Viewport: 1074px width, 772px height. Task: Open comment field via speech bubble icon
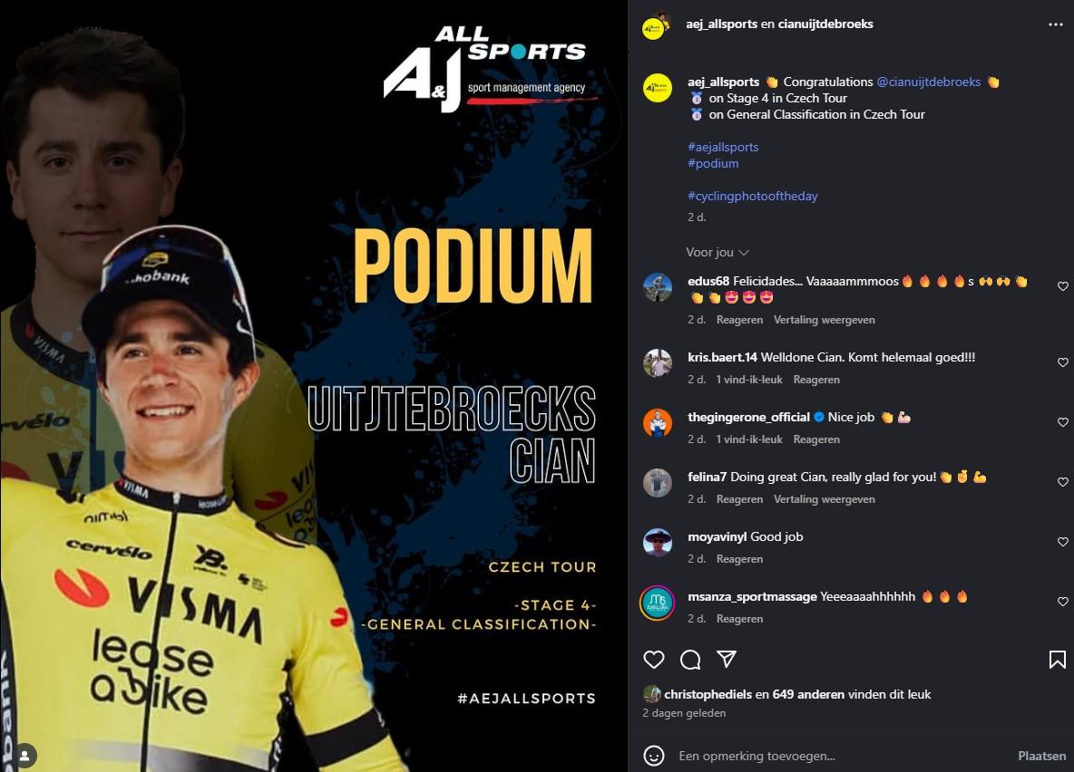(689, 659)
